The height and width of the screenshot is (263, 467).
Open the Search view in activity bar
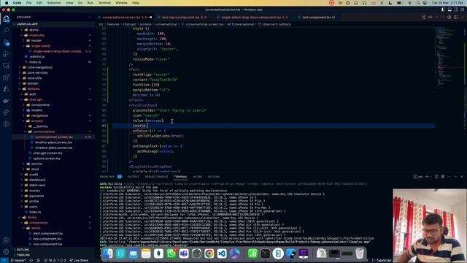pyautogui.click(x=6, y=30)
